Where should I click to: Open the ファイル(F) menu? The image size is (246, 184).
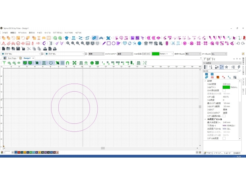click(5, 33)
